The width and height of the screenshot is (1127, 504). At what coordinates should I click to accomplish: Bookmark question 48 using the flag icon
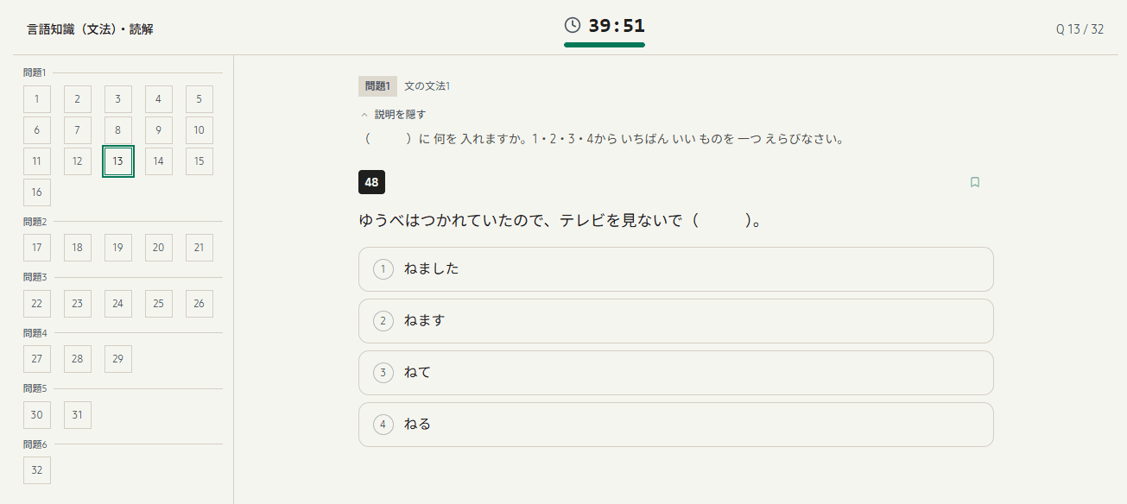coord(975,182)
